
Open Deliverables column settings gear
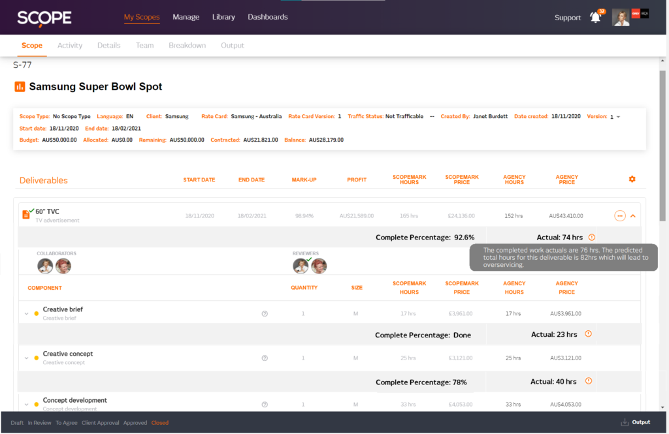click(x=632, y=179)
